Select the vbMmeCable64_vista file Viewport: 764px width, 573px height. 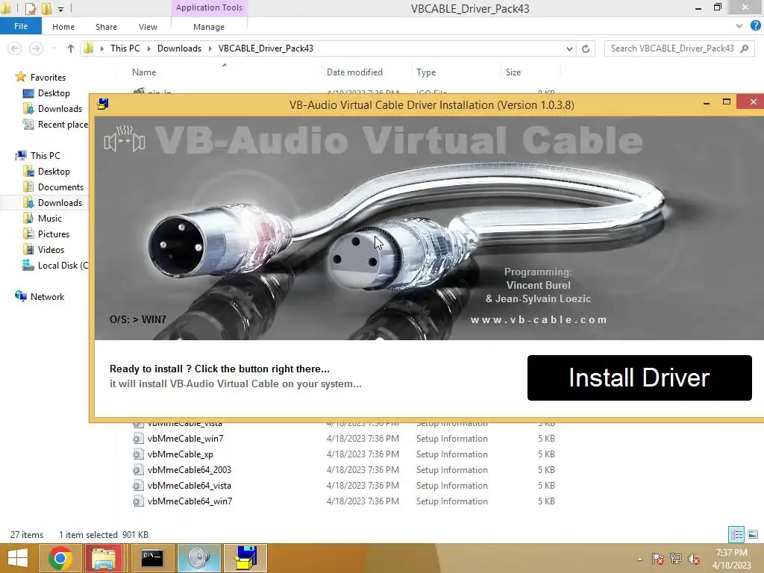coord(189,485)
